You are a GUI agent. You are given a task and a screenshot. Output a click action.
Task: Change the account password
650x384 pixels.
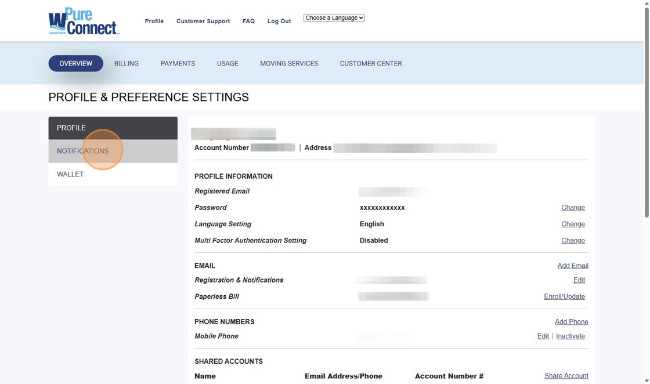tap(573, 208)
